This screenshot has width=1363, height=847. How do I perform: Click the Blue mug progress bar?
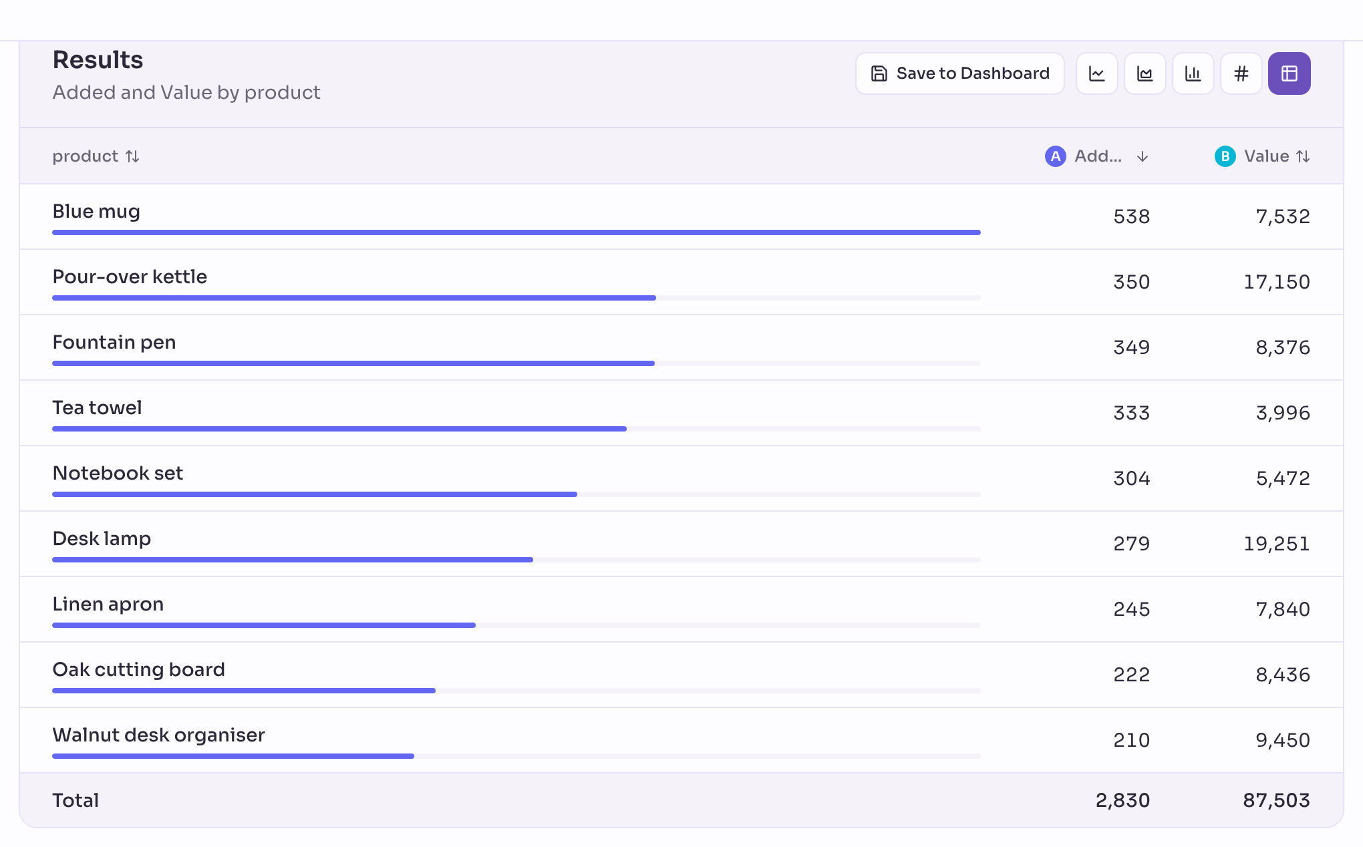coord(516,232)
